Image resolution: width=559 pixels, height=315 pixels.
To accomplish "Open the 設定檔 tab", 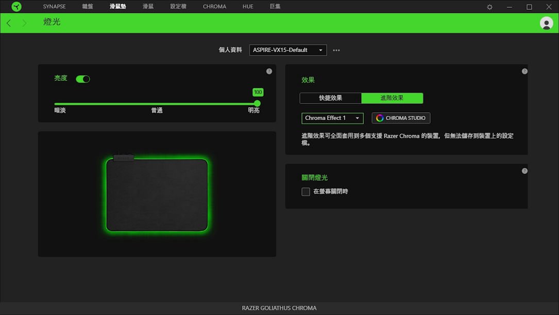I will 178,6.
